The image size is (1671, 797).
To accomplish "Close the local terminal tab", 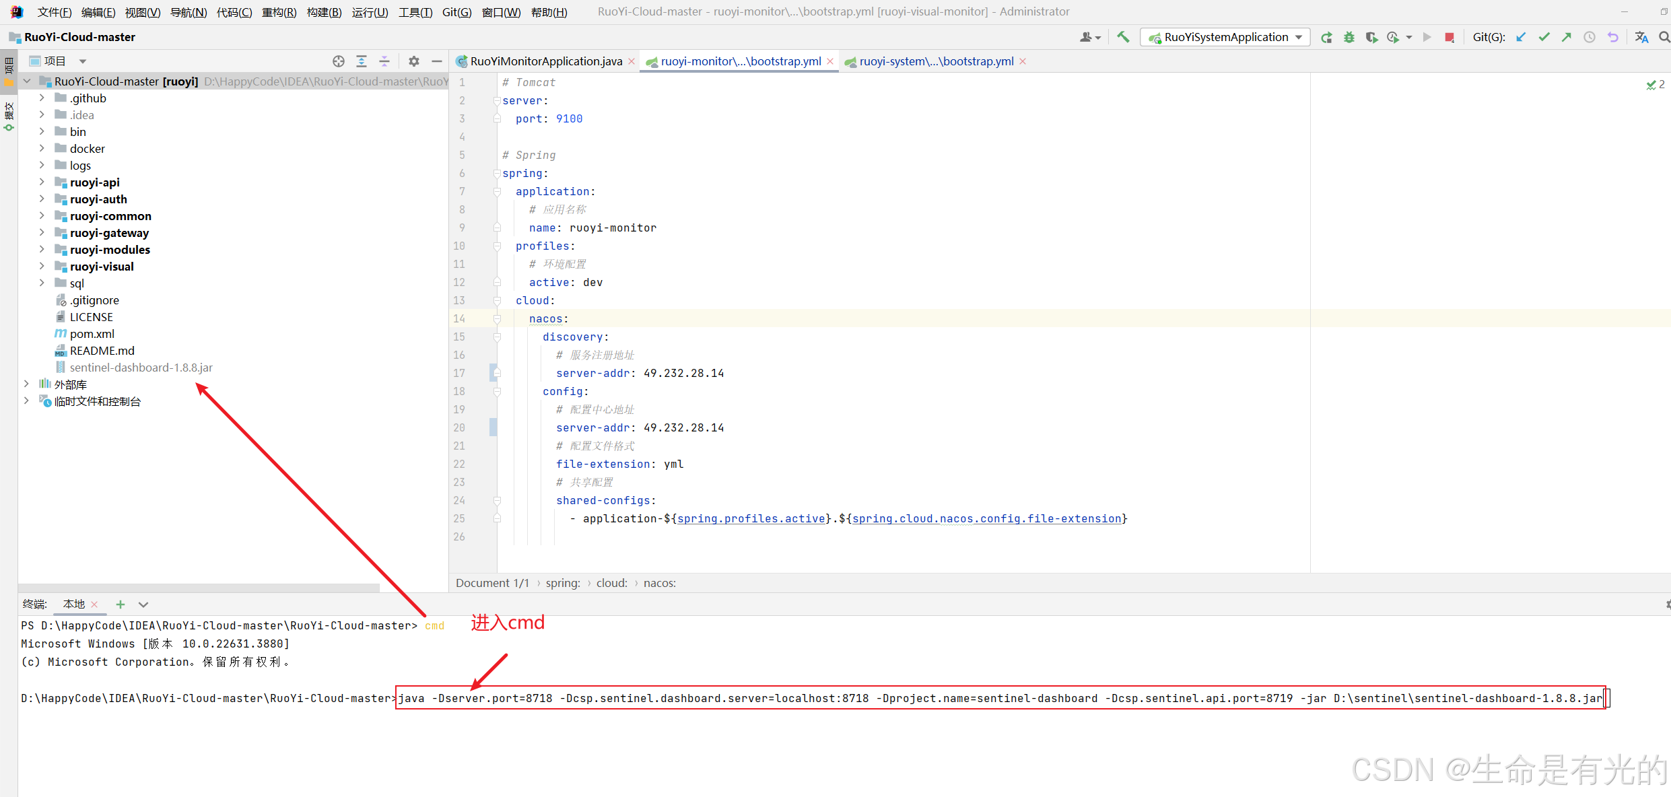I will [94, 604].
